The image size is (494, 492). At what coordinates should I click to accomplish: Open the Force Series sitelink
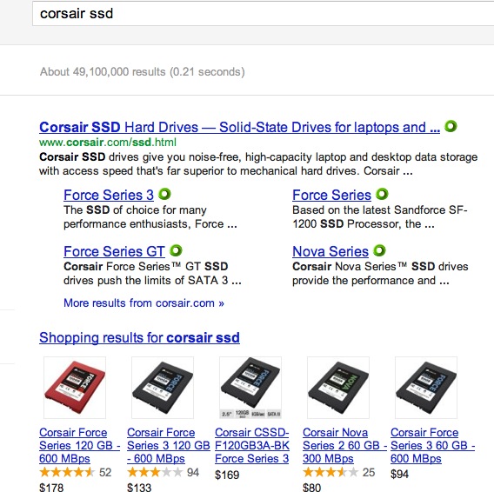331,195
